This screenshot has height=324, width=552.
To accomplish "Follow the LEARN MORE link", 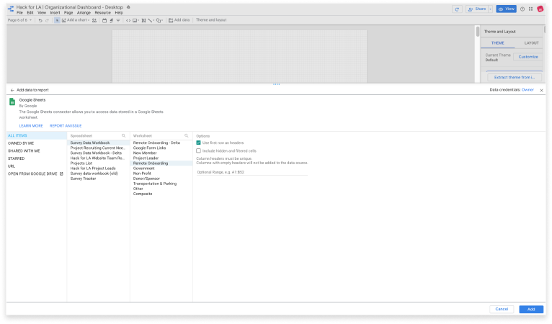I will coord(31,125).
